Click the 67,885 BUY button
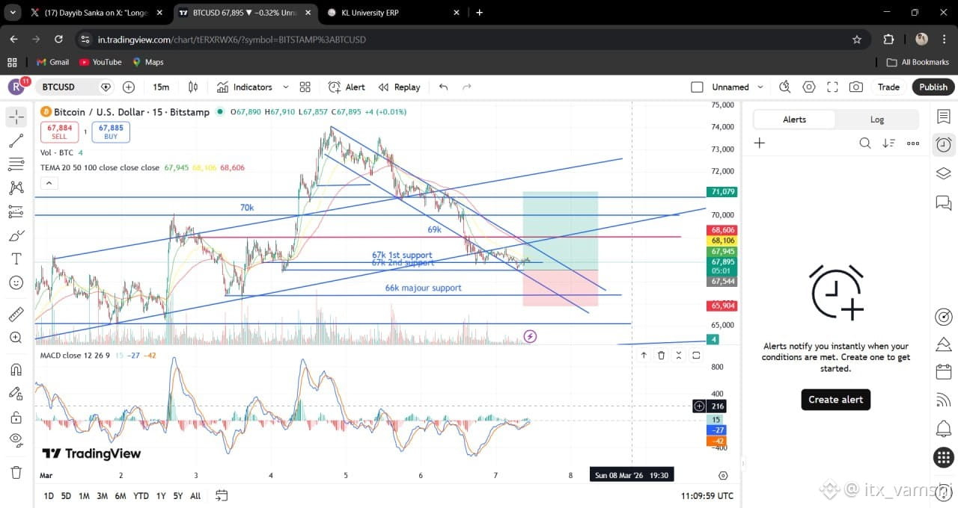This screenshot has width=958, height=508. point(111,132)
